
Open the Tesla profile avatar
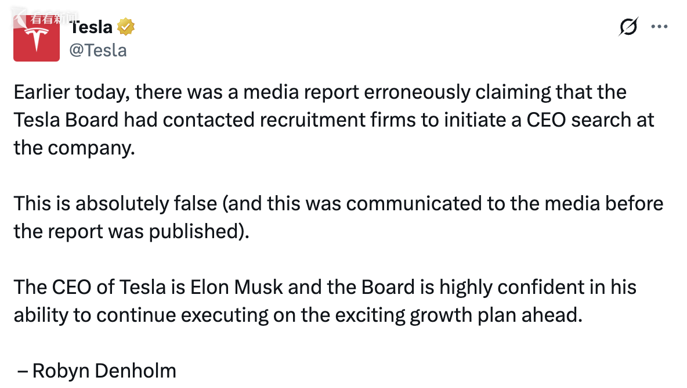[37, 38]
